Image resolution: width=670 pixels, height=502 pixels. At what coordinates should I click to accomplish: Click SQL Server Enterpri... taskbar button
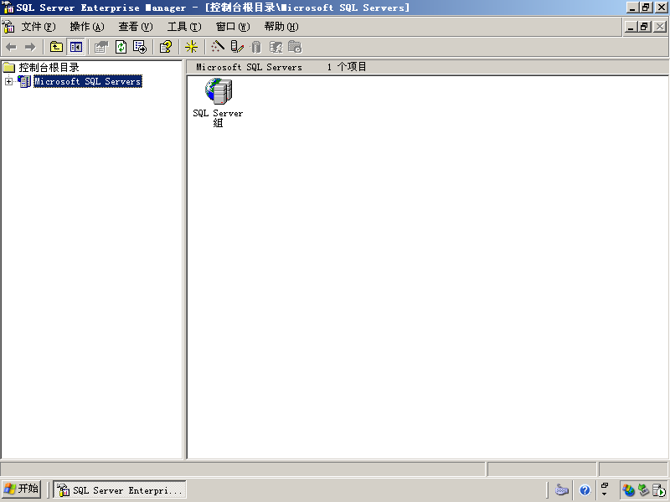point(120,490)
